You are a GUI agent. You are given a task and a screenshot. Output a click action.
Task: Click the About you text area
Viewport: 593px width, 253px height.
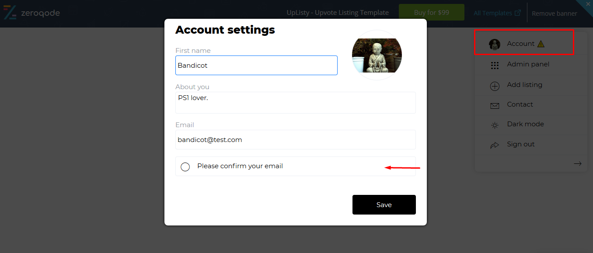[296, 103]
